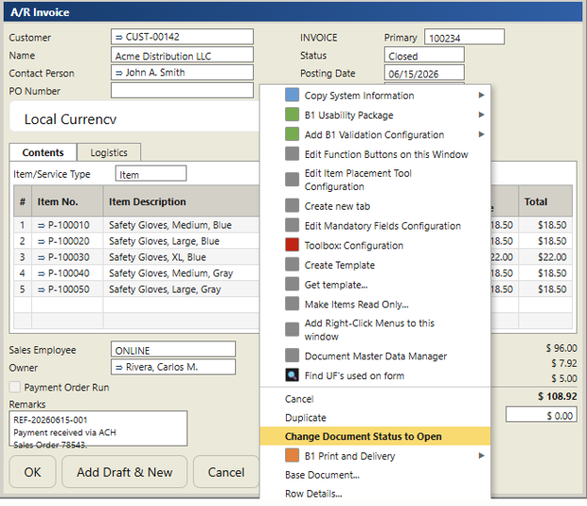587x506 pixels.
Task: Click the $ 108.92 document total
Action: click(x=557, y=396)
